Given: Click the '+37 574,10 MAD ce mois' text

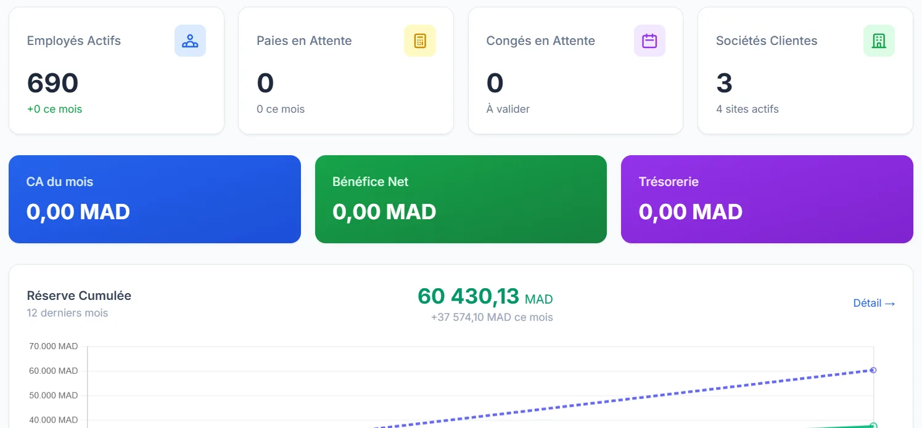Looking at the screenshot, I should pos(492,317).
